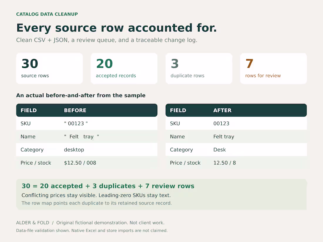The width and height of the screenshot is (323, 242).
Task: Select the cleaned SKU value 00123
Action: pos(221,123)
